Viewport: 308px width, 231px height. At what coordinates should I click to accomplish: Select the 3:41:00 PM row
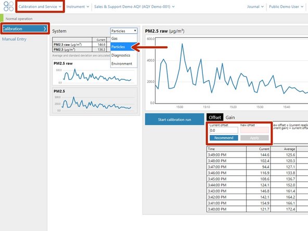(x=258, y=203)
